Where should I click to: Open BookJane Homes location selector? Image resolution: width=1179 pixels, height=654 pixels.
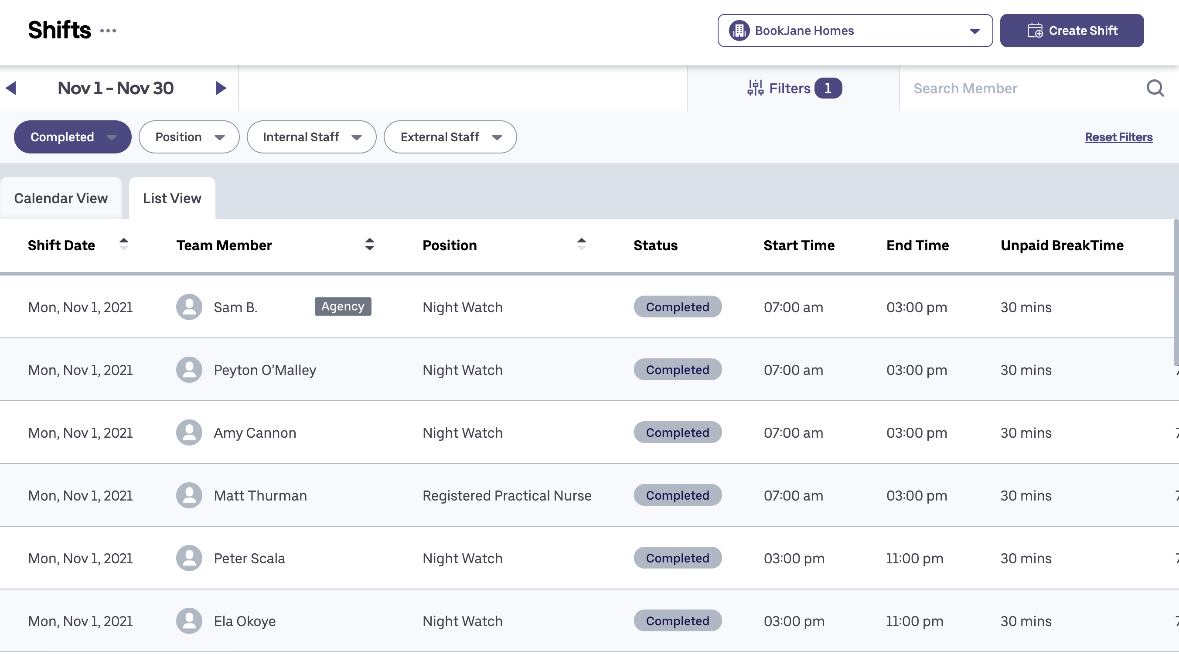click(x=855, y=31)
